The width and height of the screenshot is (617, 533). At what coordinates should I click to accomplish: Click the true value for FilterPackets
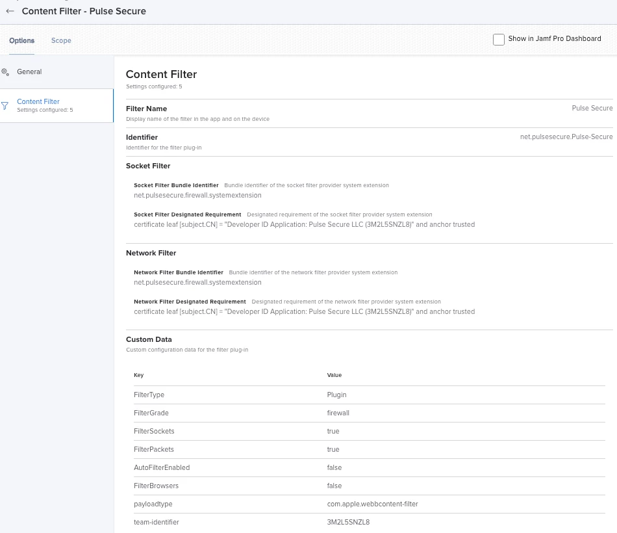point(333,449)
